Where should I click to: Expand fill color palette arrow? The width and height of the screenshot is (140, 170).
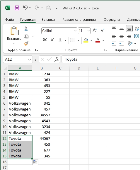(91, 40)
